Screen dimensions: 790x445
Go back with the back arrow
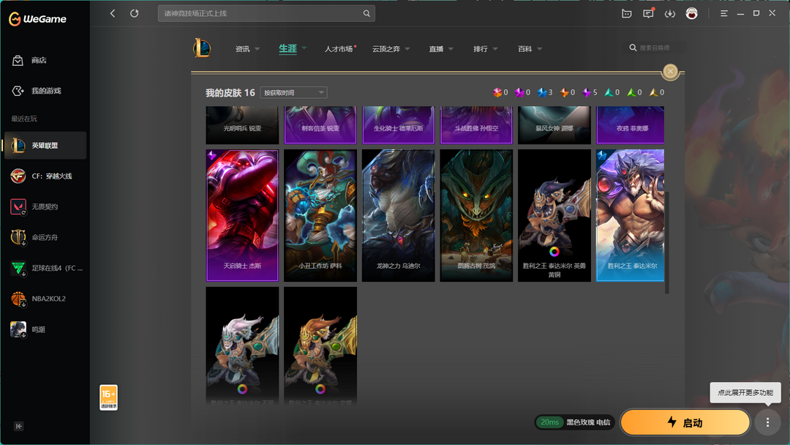[113, 14]
